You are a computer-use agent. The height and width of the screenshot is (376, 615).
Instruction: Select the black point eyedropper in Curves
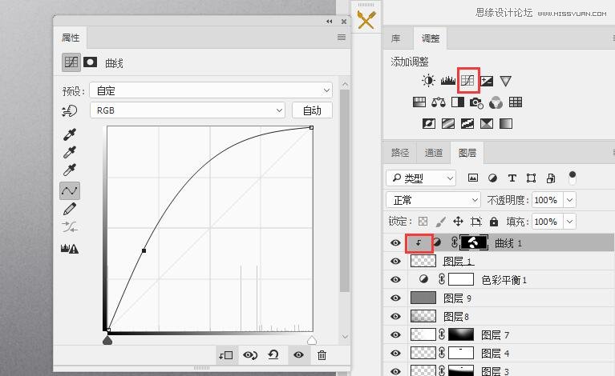tap(70, 134)
